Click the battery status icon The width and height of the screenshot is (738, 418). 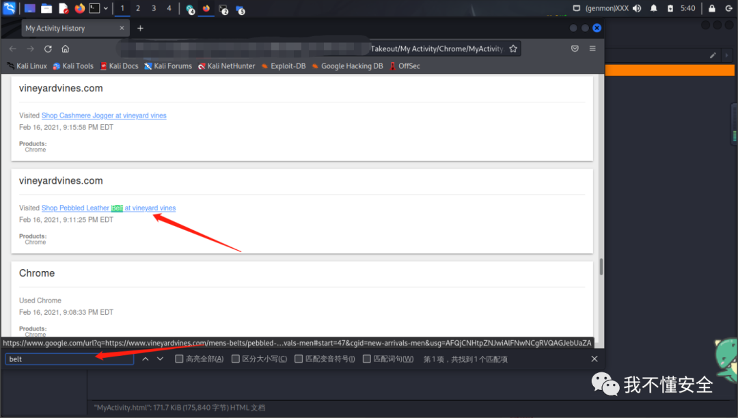pyautogui.click(x=670, y=8)
